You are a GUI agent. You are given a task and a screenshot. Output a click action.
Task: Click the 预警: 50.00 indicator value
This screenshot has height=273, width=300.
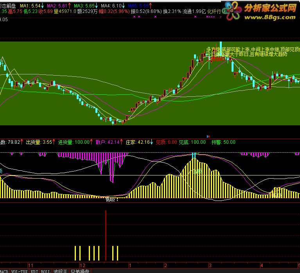pos(223,142)
